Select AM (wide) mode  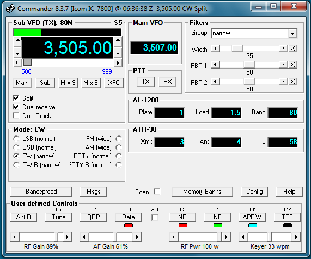[x=118, y=147]
